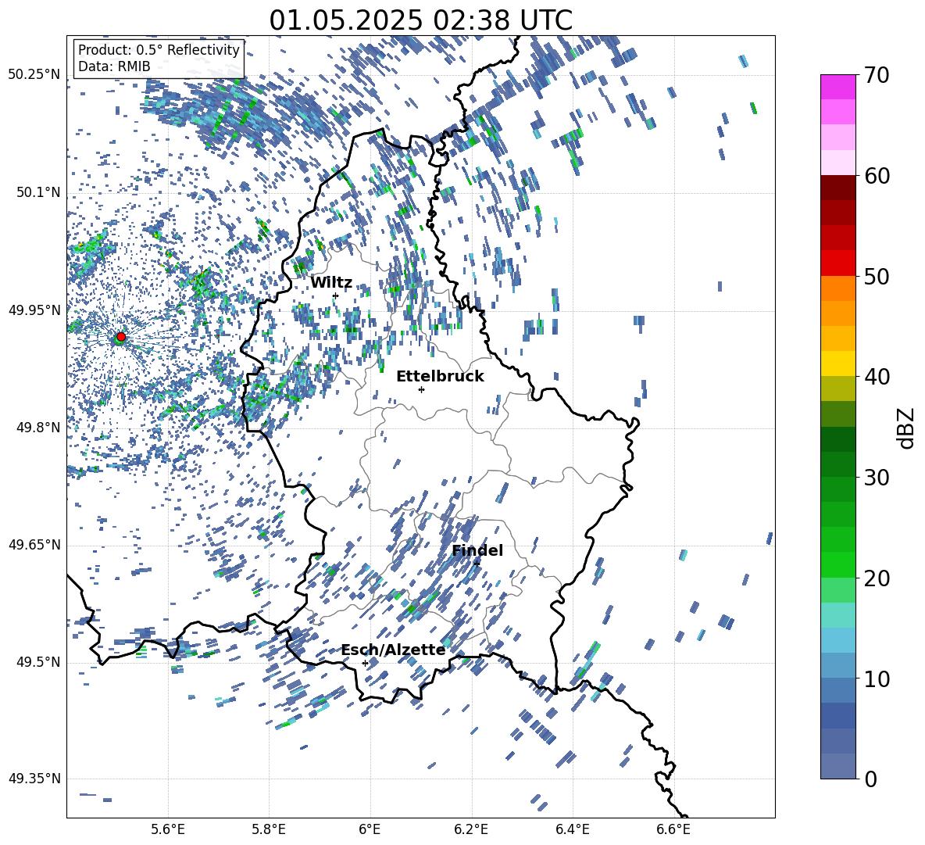Click the Wiltz station cross marker
Image resolution: width=925 pixels, height=845 pixels.
pyautogui.click(x=336, y=295)
